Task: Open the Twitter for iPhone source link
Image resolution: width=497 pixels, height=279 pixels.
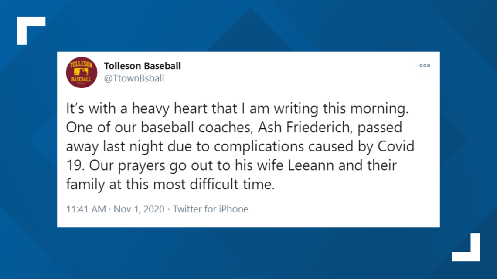Action: pos(211,209)
